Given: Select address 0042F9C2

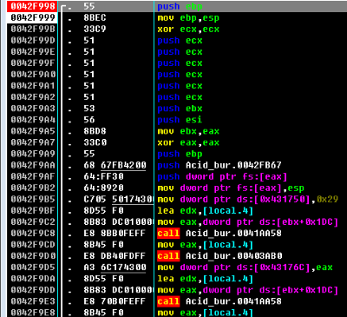Looking at the screenshot, I should pos(33,221).
